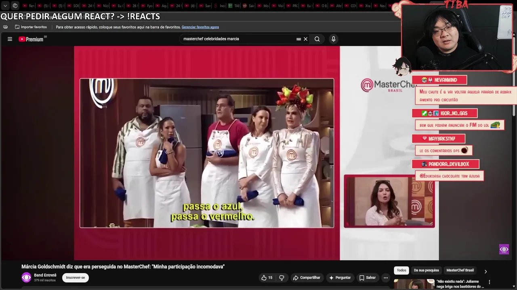Focus the 'masterchef celebridades marcia' search field
The image size is (517, 290).
tap(238, 39)
